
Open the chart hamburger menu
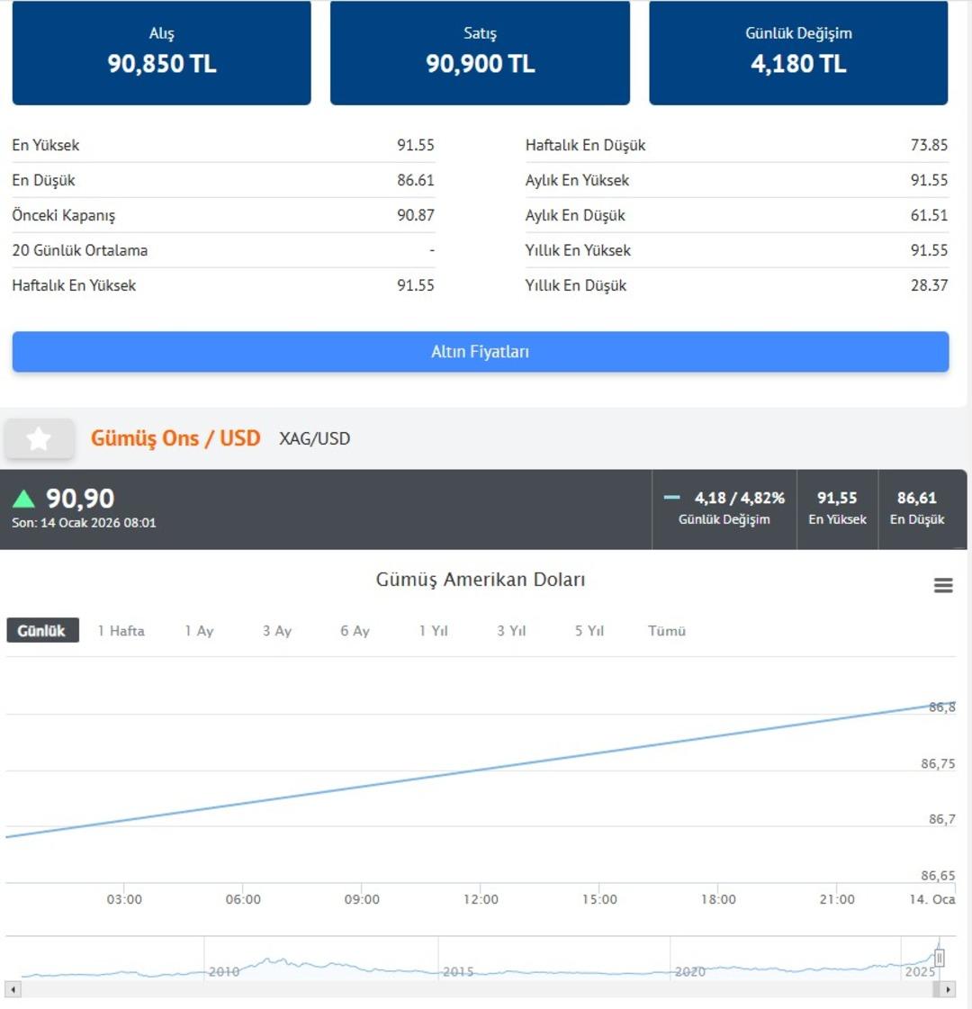(x=942, y=585)
